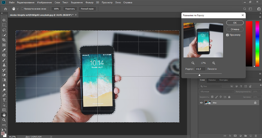The image size is (262, 138).
Task: Open the Вид layer filter dropdown
Action: 211,86
